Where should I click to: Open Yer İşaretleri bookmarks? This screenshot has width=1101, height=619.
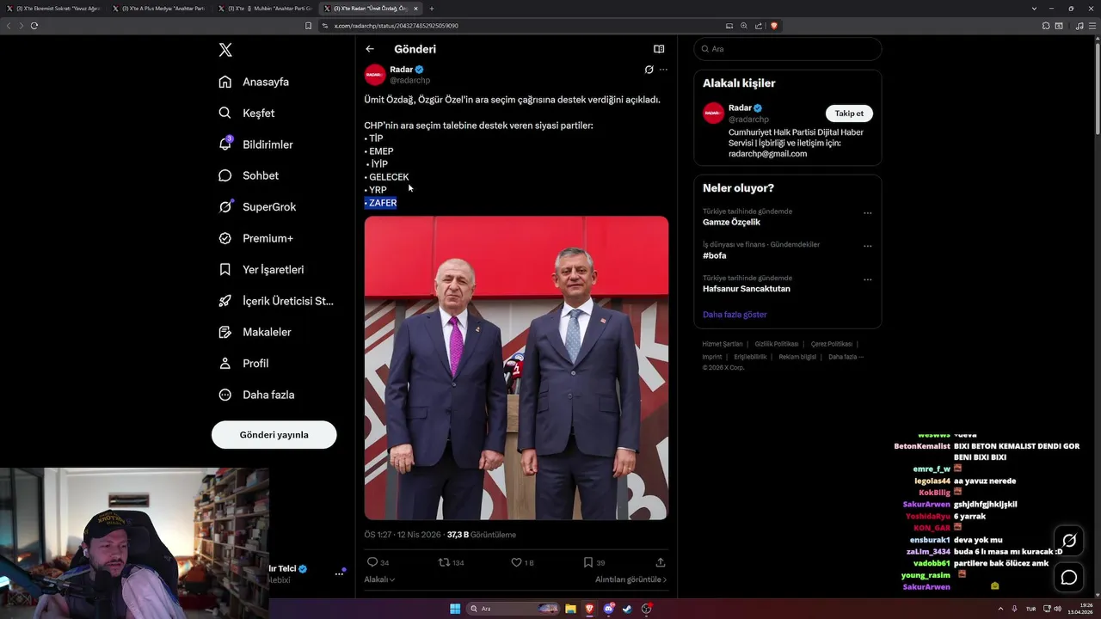click(261, 269)
